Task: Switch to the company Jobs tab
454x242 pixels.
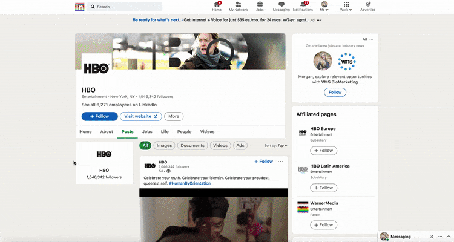Action: (147, 132)
